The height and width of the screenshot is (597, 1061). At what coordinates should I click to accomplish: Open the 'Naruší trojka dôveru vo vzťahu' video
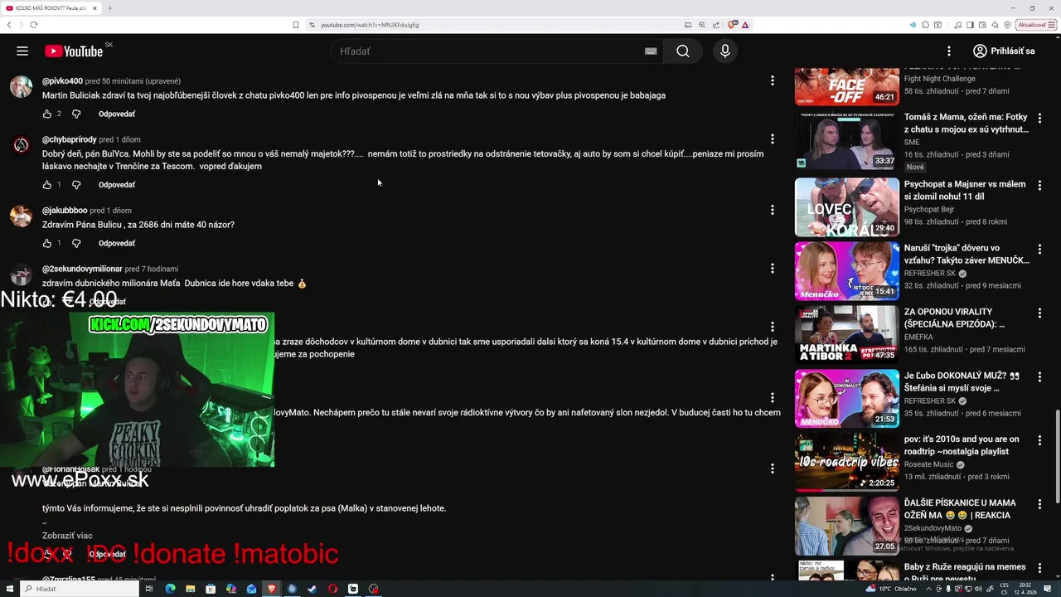coord(967,254)
